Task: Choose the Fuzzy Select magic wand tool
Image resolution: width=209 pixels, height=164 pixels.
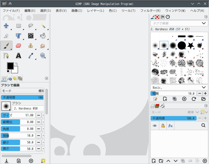Action: point(43,26)
